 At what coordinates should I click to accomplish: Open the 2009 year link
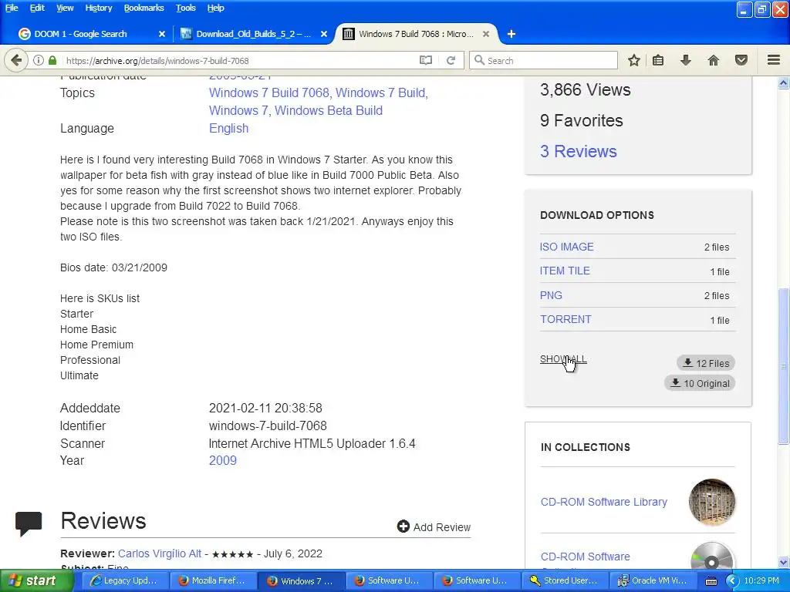click(223, 460)
